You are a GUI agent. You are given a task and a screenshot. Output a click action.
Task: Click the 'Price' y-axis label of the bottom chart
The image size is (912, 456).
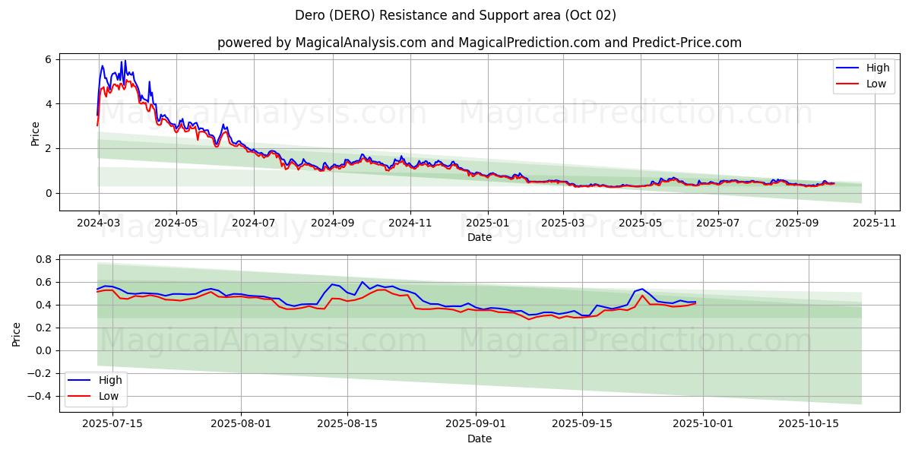(x=17, y=334)
